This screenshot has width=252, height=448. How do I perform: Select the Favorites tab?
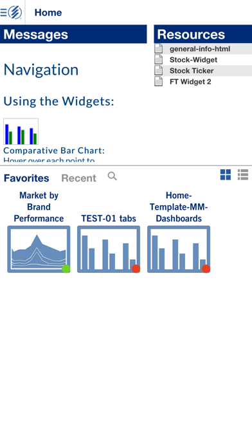pyautogui.click(x=26, y=178)
